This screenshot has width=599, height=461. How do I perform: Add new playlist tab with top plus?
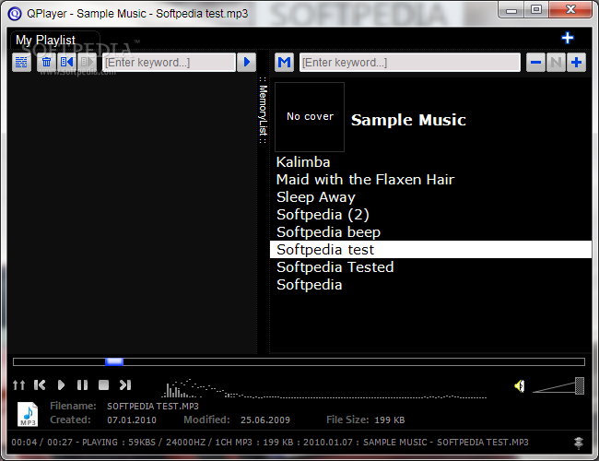[568, 38]
